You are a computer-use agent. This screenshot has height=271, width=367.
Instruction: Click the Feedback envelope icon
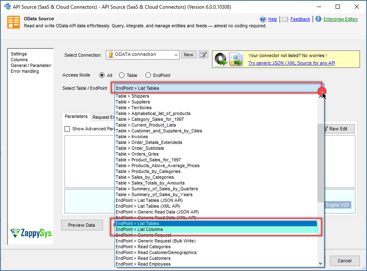(x=285, y=19)
